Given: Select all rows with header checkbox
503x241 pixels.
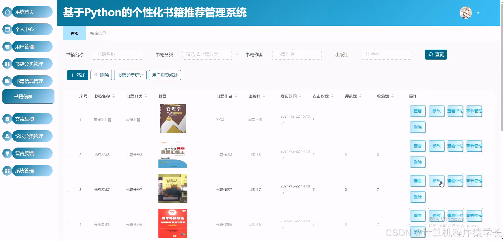Looking at the screenshot, I should (x=67, y=96).
